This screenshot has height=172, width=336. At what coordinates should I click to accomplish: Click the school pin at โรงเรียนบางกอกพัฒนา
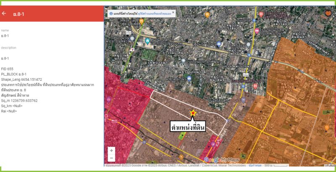click(183, 61)
